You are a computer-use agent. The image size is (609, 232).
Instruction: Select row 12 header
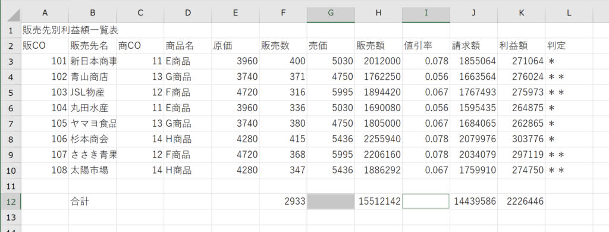[11, 201]
